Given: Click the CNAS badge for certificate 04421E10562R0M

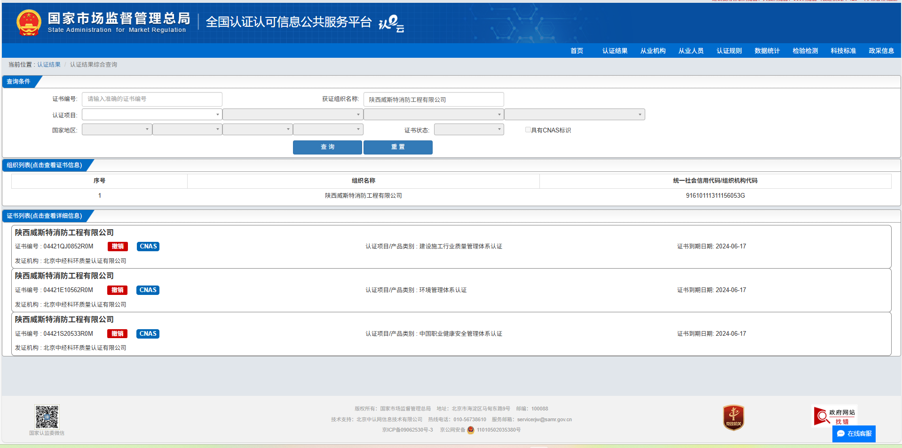Looking at the screenshot, I should pos(148,290).
